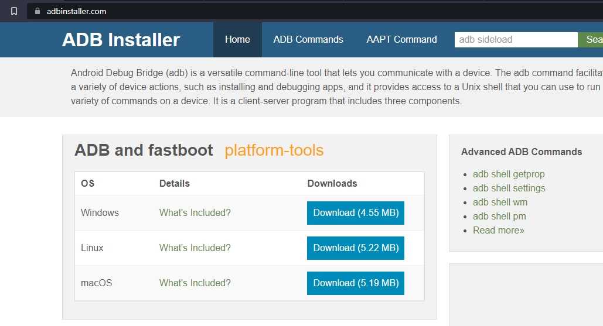View What's Included for Linux

click(x=195, y=248)
